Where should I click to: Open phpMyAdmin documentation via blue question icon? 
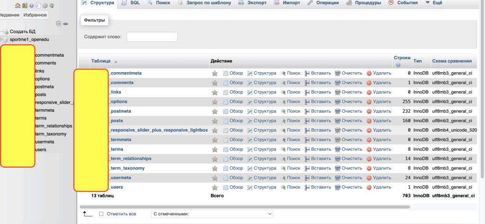31,6
